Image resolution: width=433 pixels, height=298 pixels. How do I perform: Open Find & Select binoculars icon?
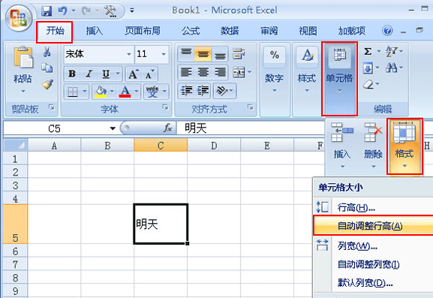click(391, 68)
